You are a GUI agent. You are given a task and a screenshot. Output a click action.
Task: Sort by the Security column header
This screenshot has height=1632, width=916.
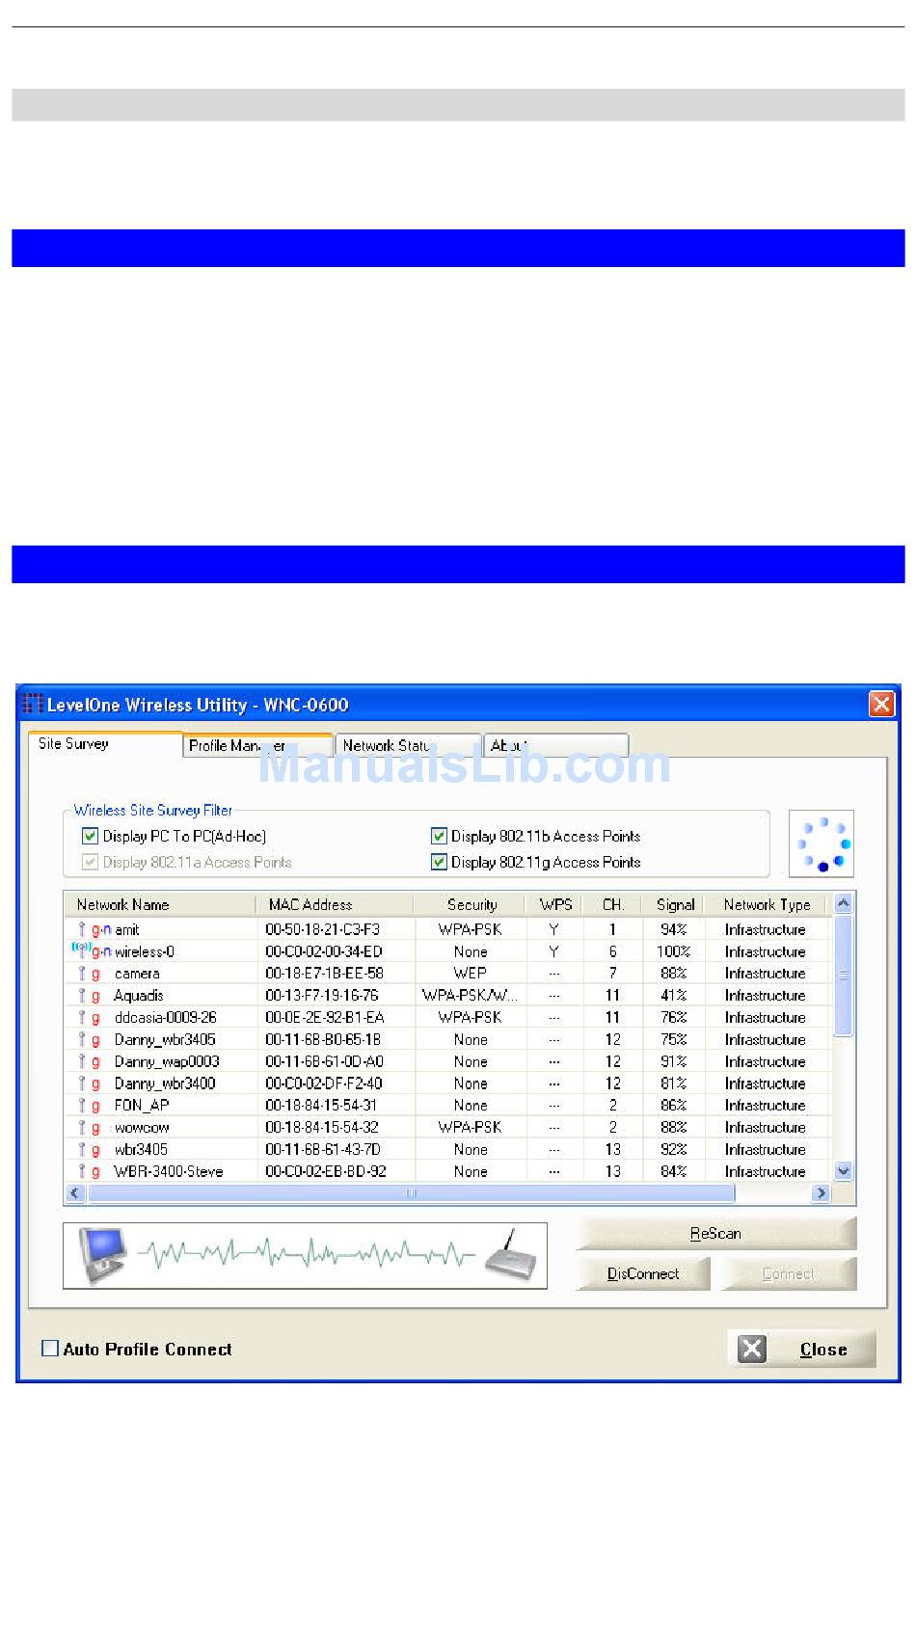(x=471, y=904)
